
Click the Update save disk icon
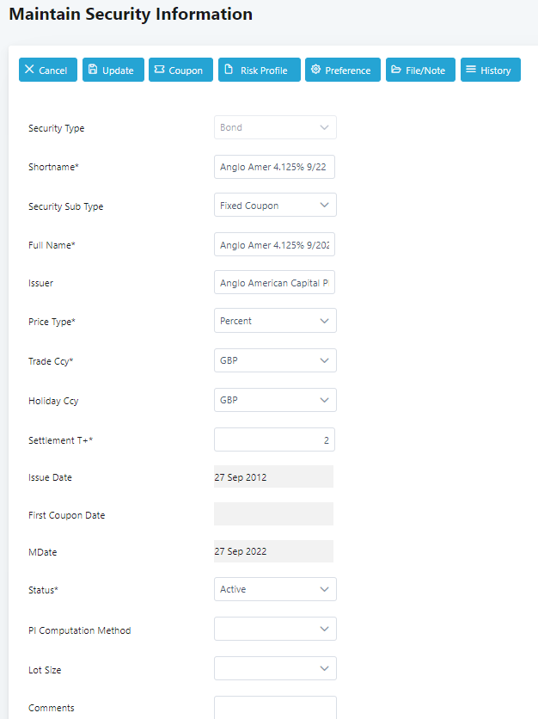(93, 70)
